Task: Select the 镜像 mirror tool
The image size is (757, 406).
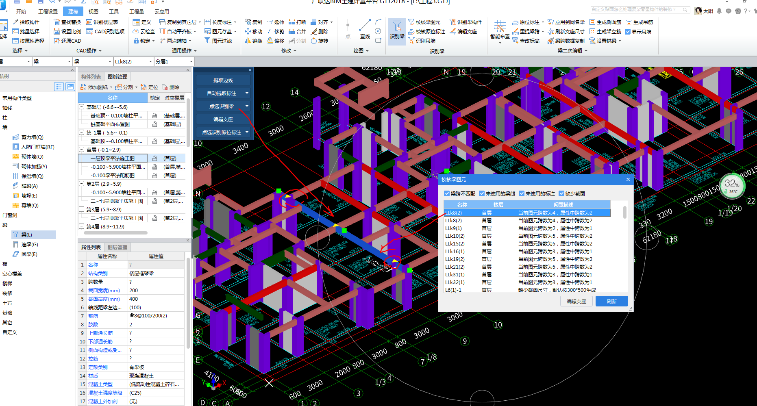Action: [254, 41]
